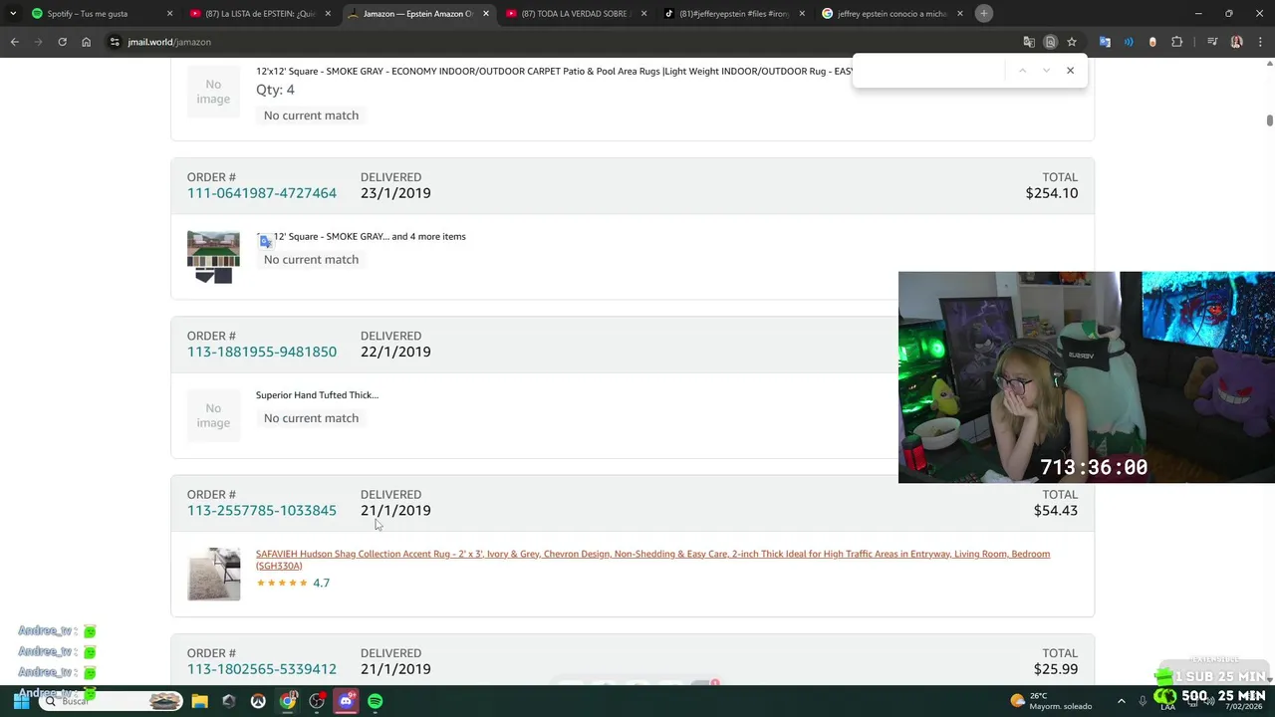The width and height of the screenshot is (1275, 717).
Task: Open the Windows Start menu
Action: pos(21,701)
